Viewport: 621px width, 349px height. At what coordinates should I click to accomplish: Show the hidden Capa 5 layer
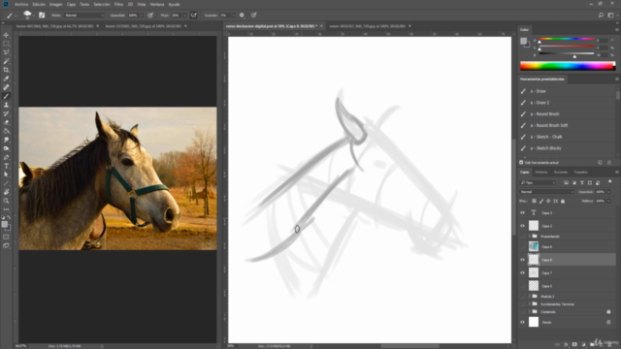(x=522, y=286)
